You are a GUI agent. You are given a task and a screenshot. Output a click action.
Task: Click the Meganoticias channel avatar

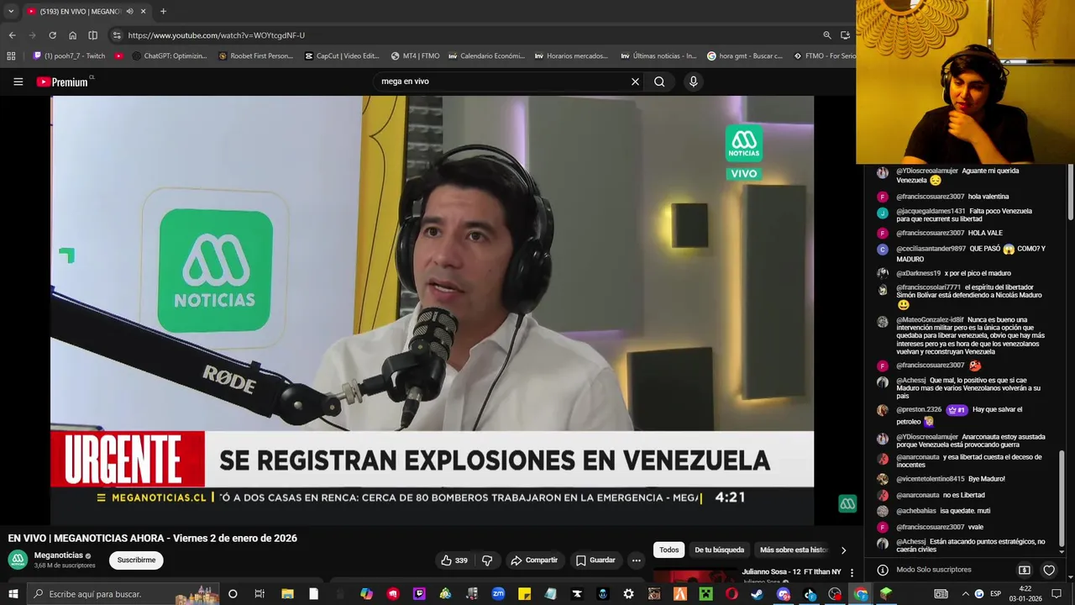(x=18, y=560)
